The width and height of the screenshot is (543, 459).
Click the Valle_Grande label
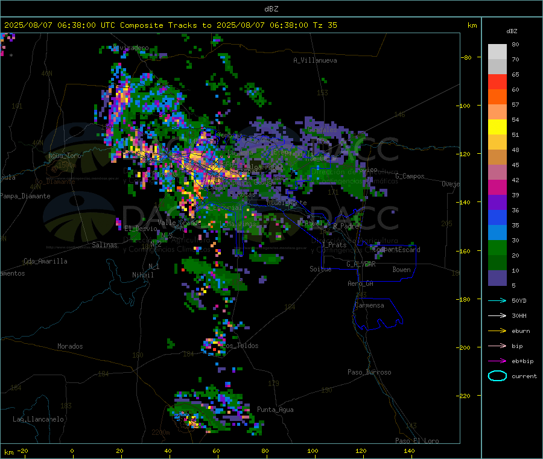[179, 223]
